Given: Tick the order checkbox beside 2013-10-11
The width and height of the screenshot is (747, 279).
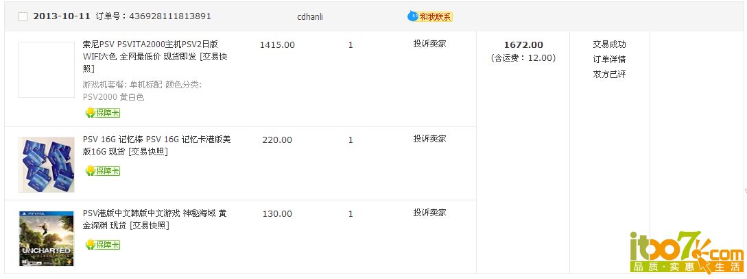Looking at the screenshot, I should point(23,16).
